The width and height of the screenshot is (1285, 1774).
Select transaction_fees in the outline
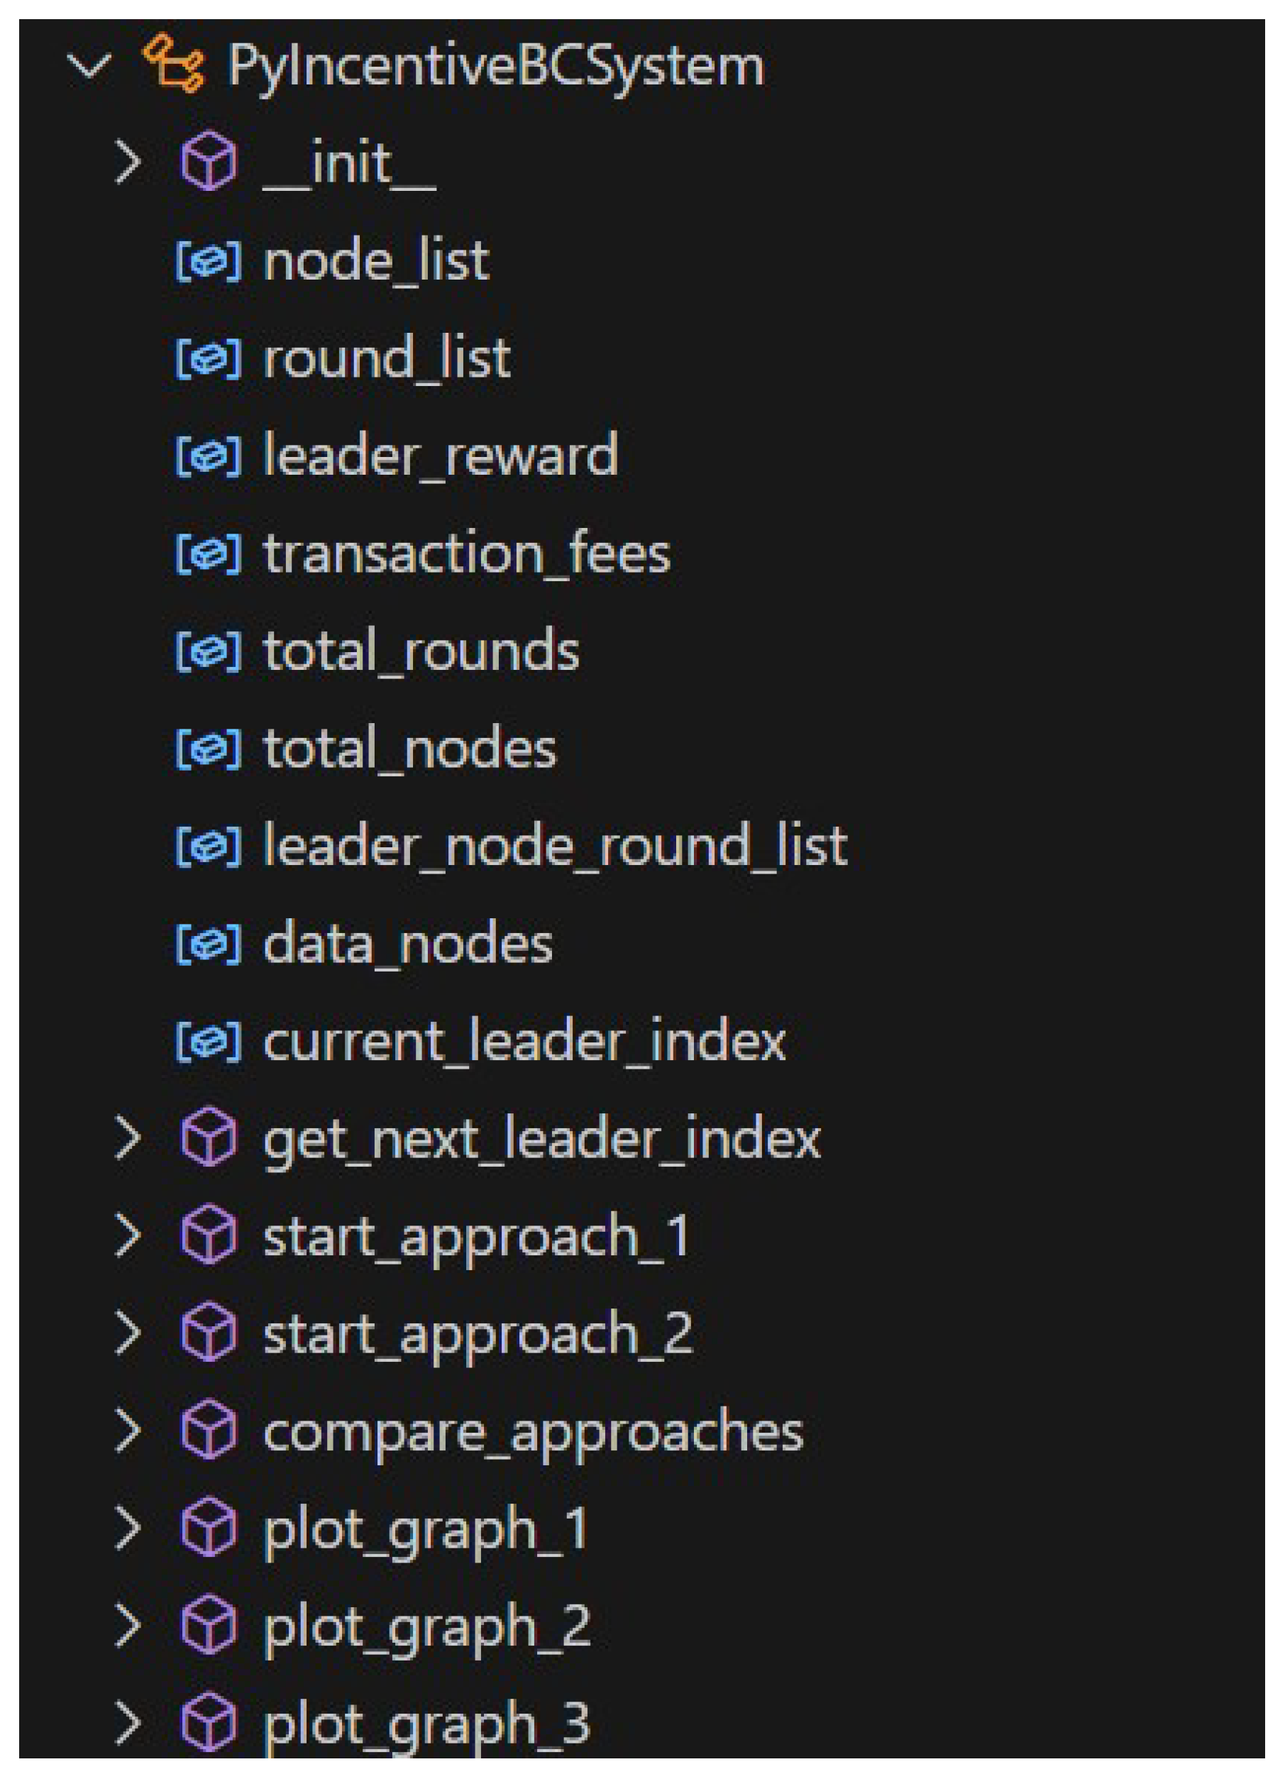pos(467,553)
